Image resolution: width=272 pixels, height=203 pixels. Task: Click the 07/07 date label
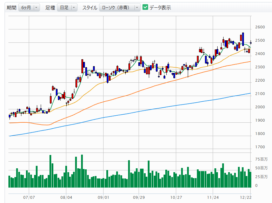[x=29, y=197]
